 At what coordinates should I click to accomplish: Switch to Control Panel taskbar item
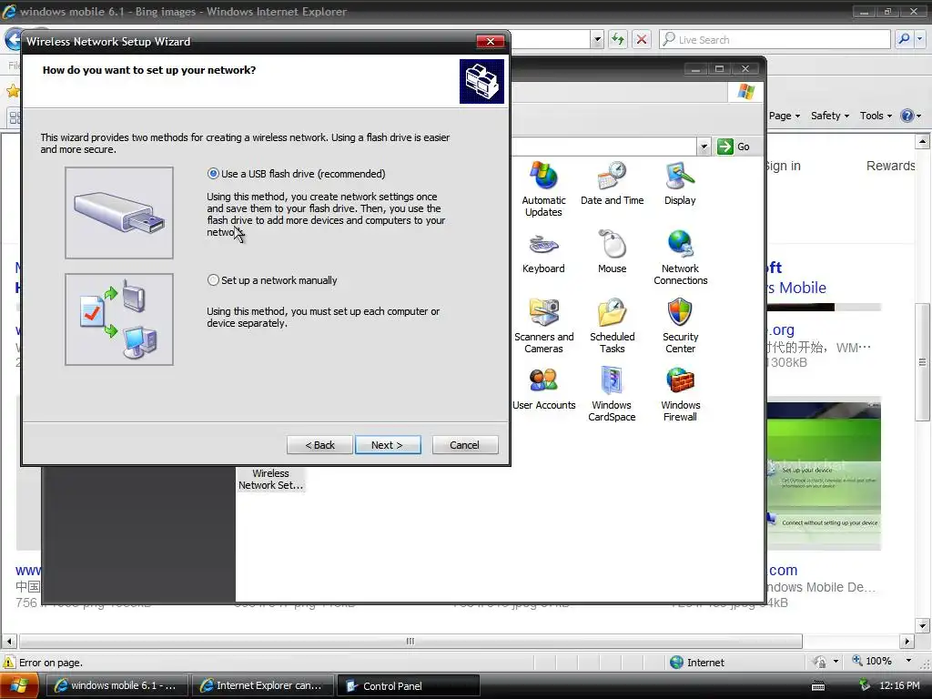(x=409, y=685)
